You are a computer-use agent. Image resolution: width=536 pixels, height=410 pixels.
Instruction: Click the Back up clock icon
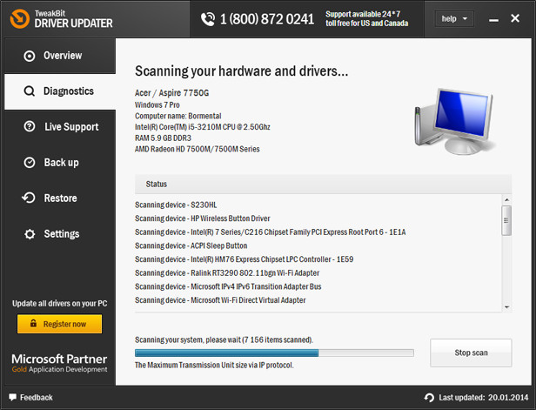coord(30,163)
